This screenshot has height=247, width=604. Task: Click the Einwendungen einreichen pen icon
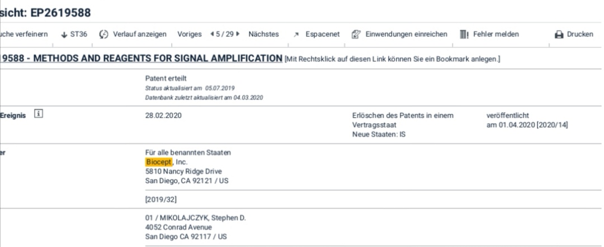click(x=356, y=35)
